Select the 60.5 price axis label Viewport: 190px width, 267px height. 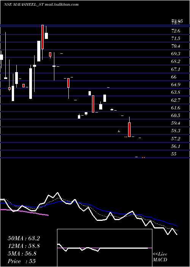click(176, 116)
